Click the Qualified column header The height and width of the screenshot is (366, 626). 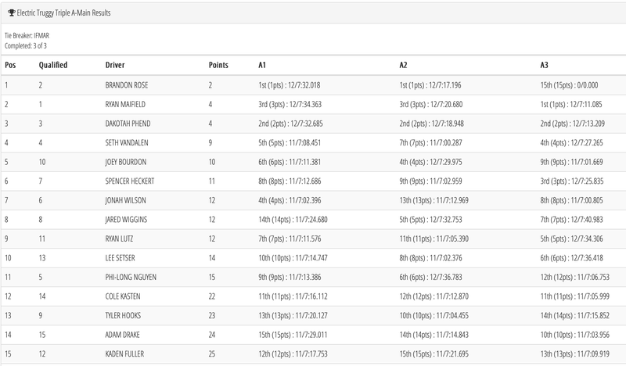(52, 64)
